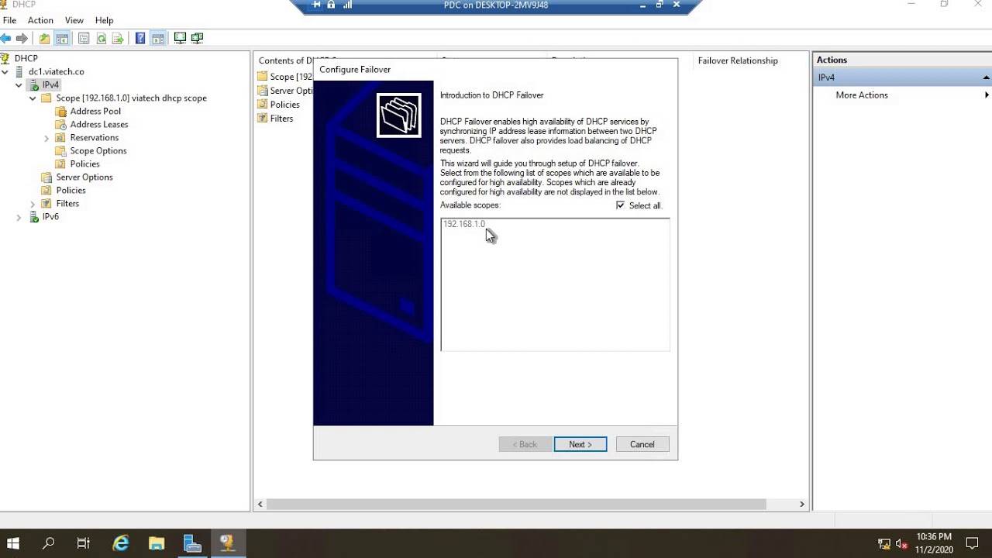
Task: Open Help via the question mark icon
Action: (x=140, y=38)
